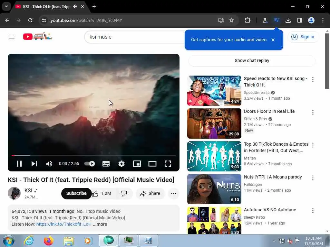
Task: Open 'Speed reacts to New KSI song' thumbnail
Action: point(214,90)
